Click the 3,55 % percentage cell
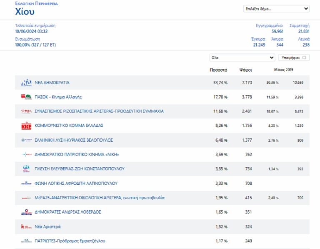Image resolution: width=320 pixels, height=249 pixels. [221, 169]
